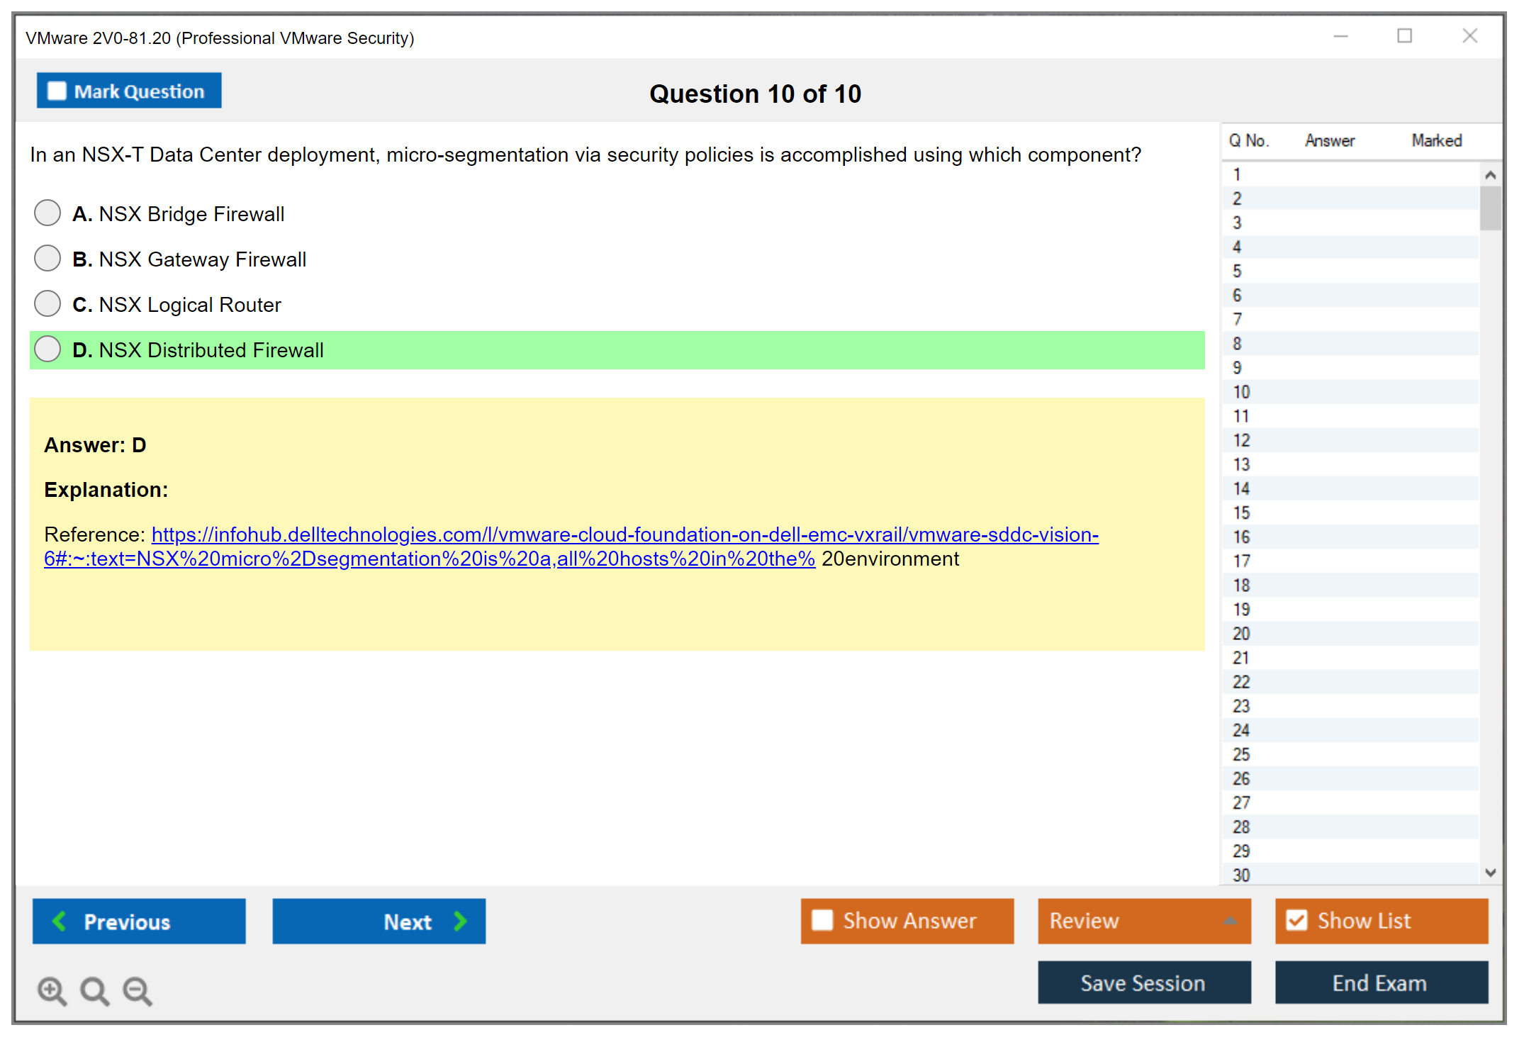This screenshot has width=1524, height=1042.
Task: Select option A NSX Bridge Firewall
Action: pos(47,213)
